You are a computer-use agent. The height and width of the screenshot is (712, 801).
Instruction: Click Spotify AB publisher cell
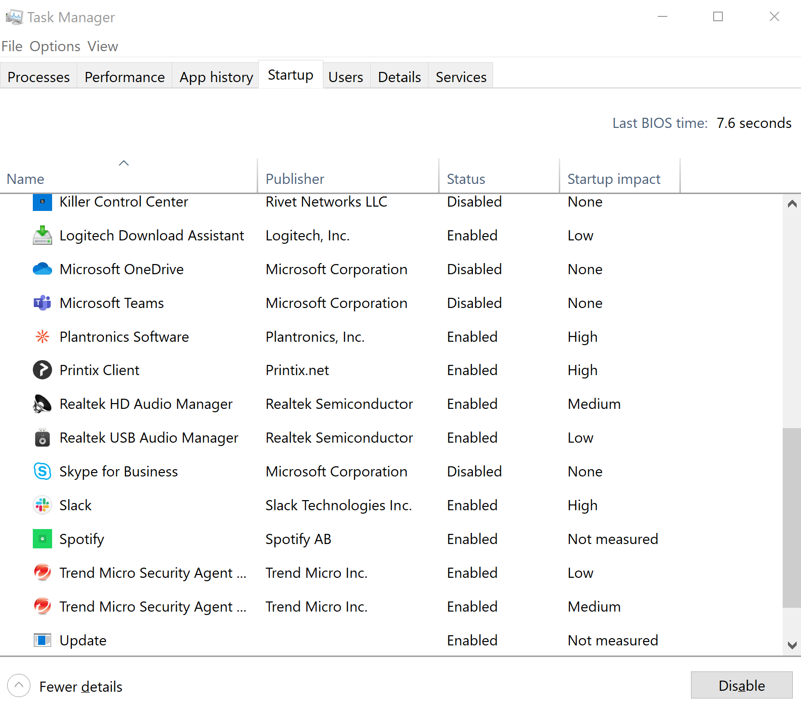click(x=298, y=539)
